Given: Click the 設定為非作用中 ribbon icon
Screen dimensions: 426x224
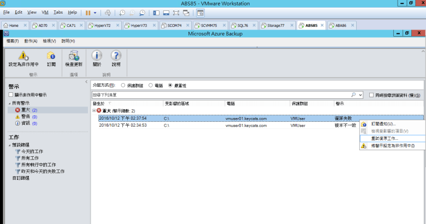Looking at the screenshot, I should tap(23, 56).
